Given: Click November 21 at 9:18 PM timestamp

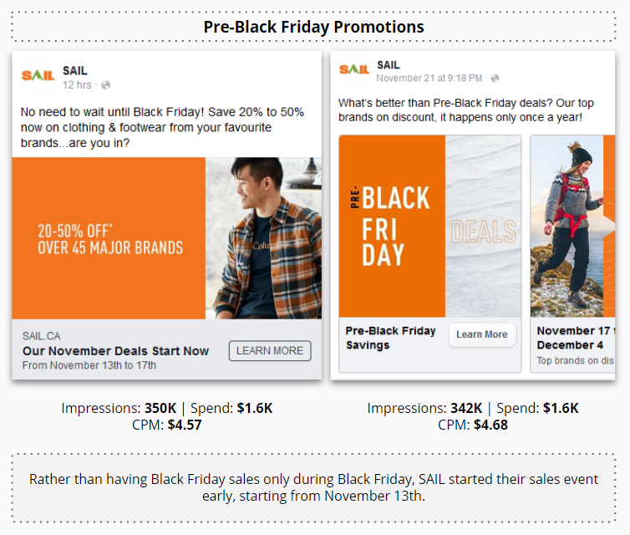Looking at the screenshot, I should 429,79.
